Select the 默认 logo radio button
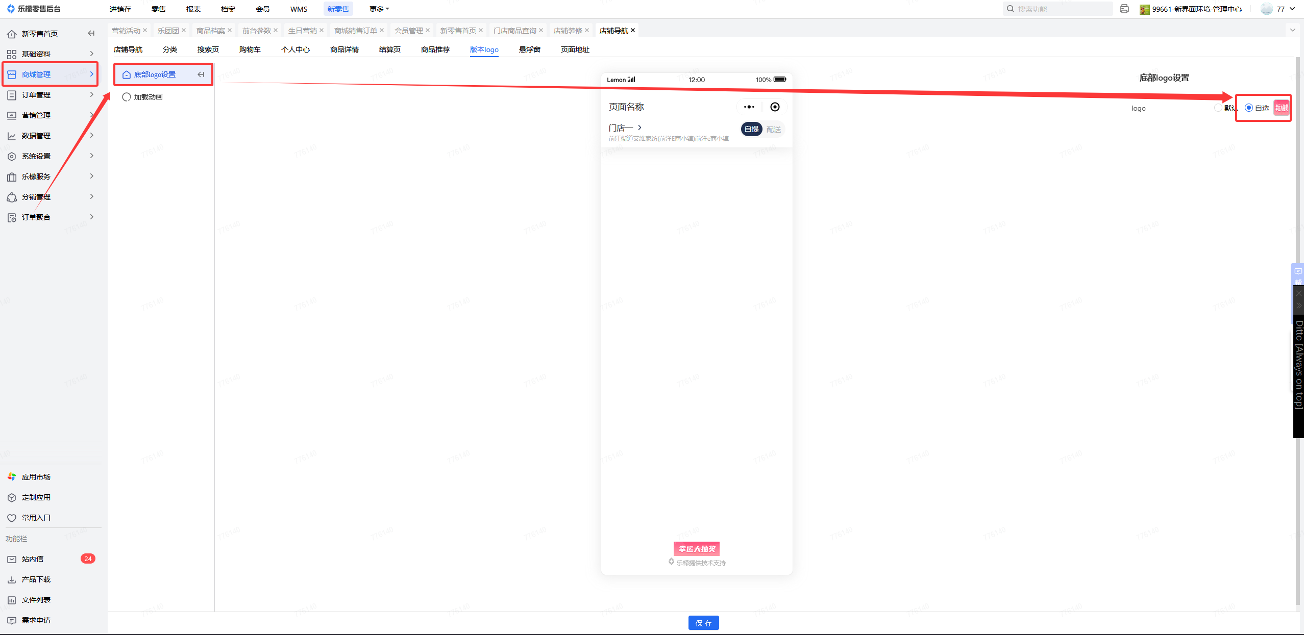1304x635 pixels. click(x=1218, y=108)
